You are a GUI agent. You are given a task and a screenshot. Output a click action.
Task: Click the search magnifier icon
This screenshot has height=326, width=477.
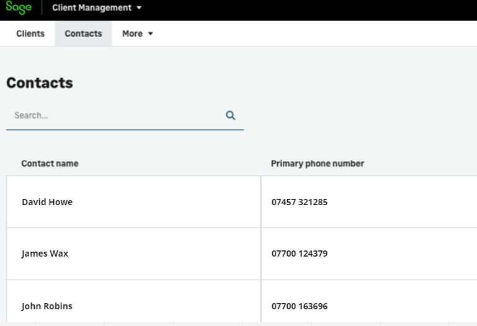(x=230, y=115)
